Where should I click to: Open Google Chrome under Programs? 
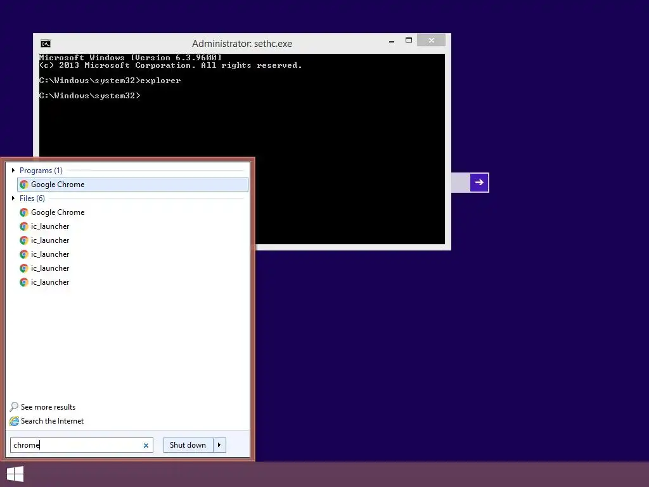(x=132, y=185)
